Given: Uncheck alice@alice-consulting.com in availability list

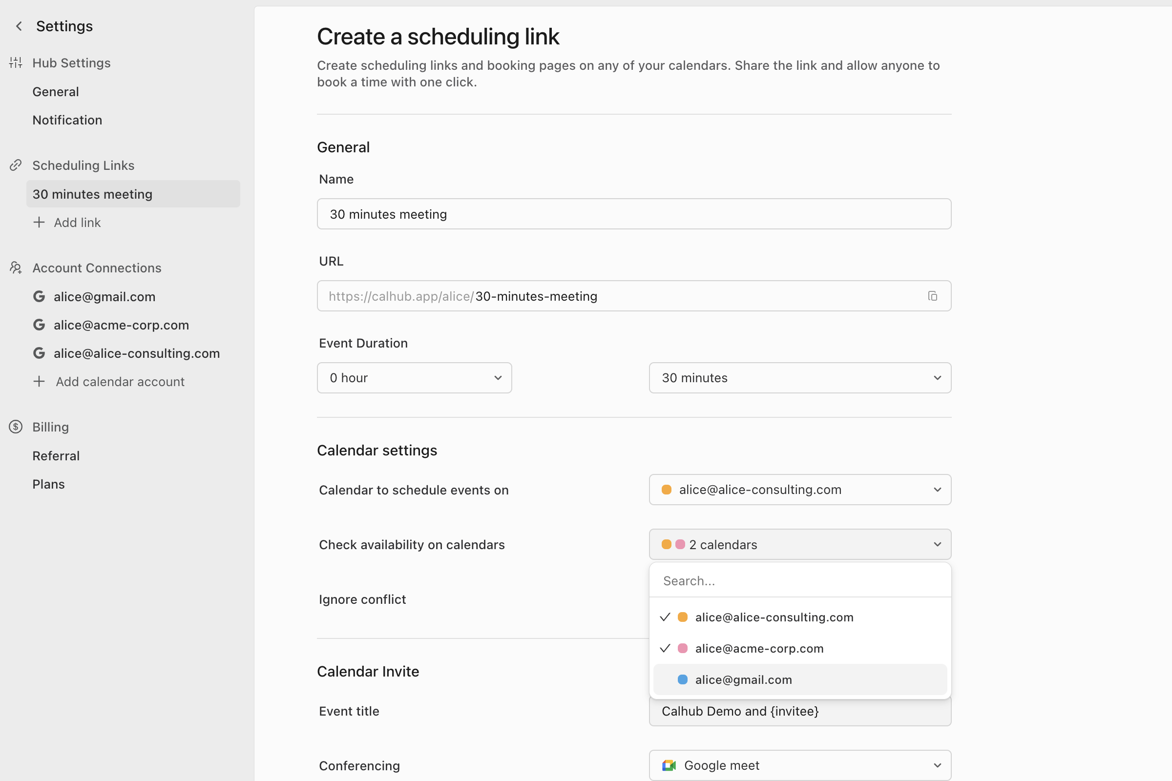Looking at the screenshot, I should [x=774, y=617].
